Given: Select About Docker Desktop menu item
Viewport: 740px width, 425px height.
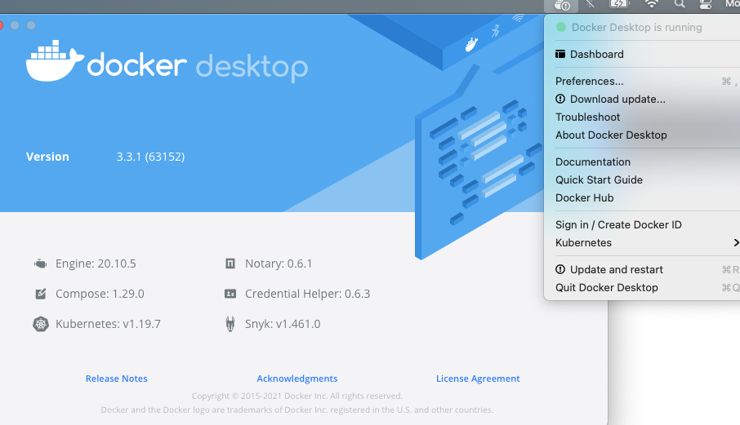Looking at the screenshot, I should coord(611,135).
